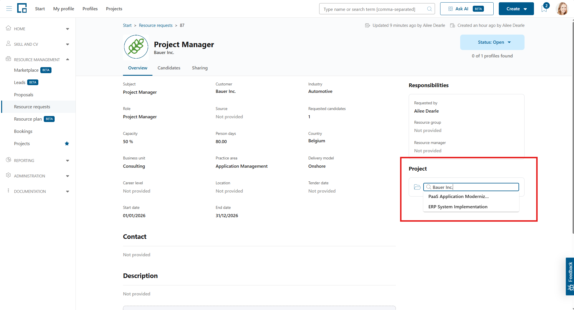Click the Reporting pie chart icon
The width and height of the screenshot is (574, 310).
[9, 160]
